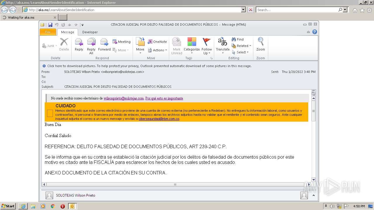Open a new Internet Explorer tab

point(63,17)
